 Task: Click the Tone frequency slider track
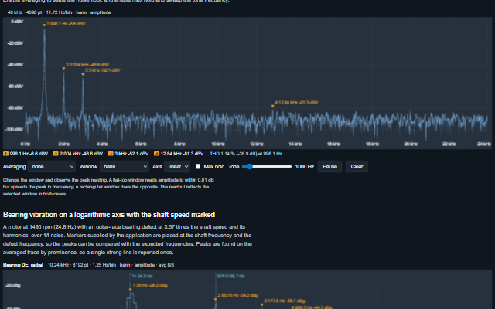pos(267,167)
